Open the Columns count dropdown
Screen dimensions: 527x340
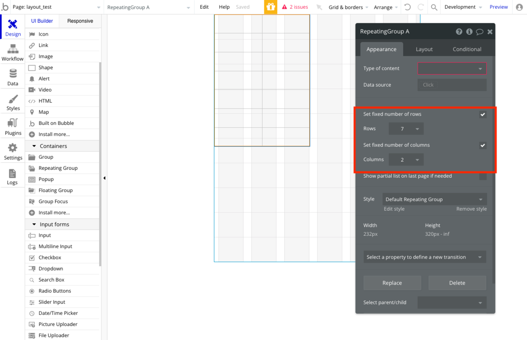[x=406, y=160]
